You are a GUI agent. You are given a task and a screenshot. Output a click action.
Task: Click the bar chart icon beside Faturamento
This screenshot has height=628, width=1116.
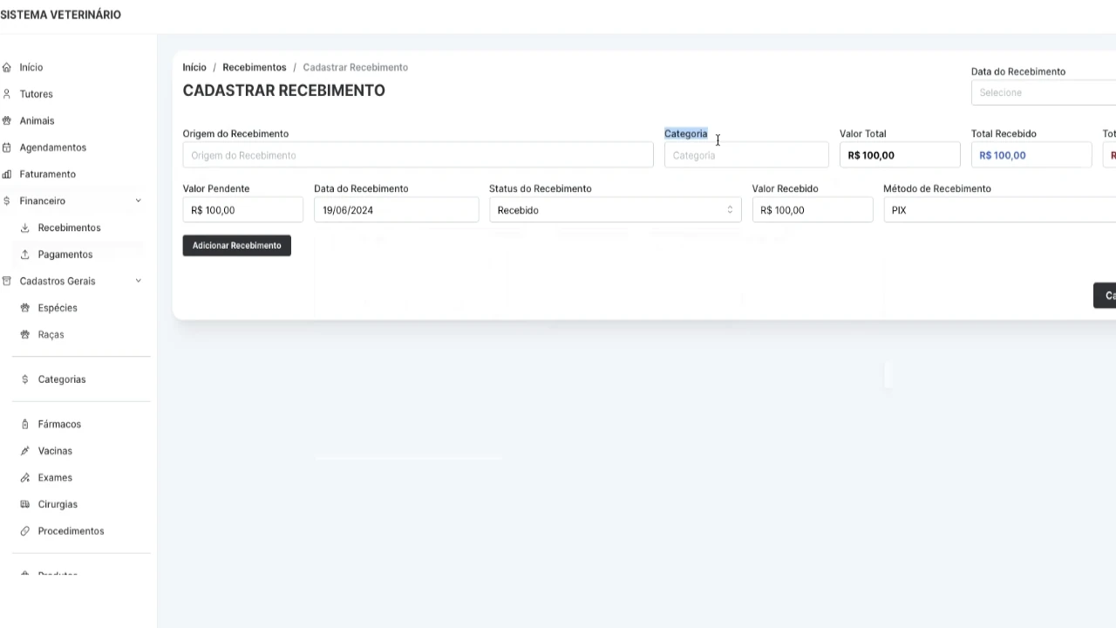(x=7, y=174)
